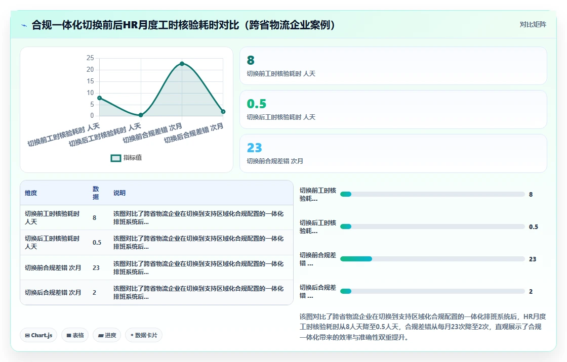Click the progress bar for 切换前工时核验耗
The image size is (567, 362).
pos(432,194)
